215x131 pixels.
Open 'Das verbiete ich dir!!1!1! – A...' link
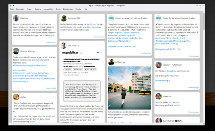168,49
